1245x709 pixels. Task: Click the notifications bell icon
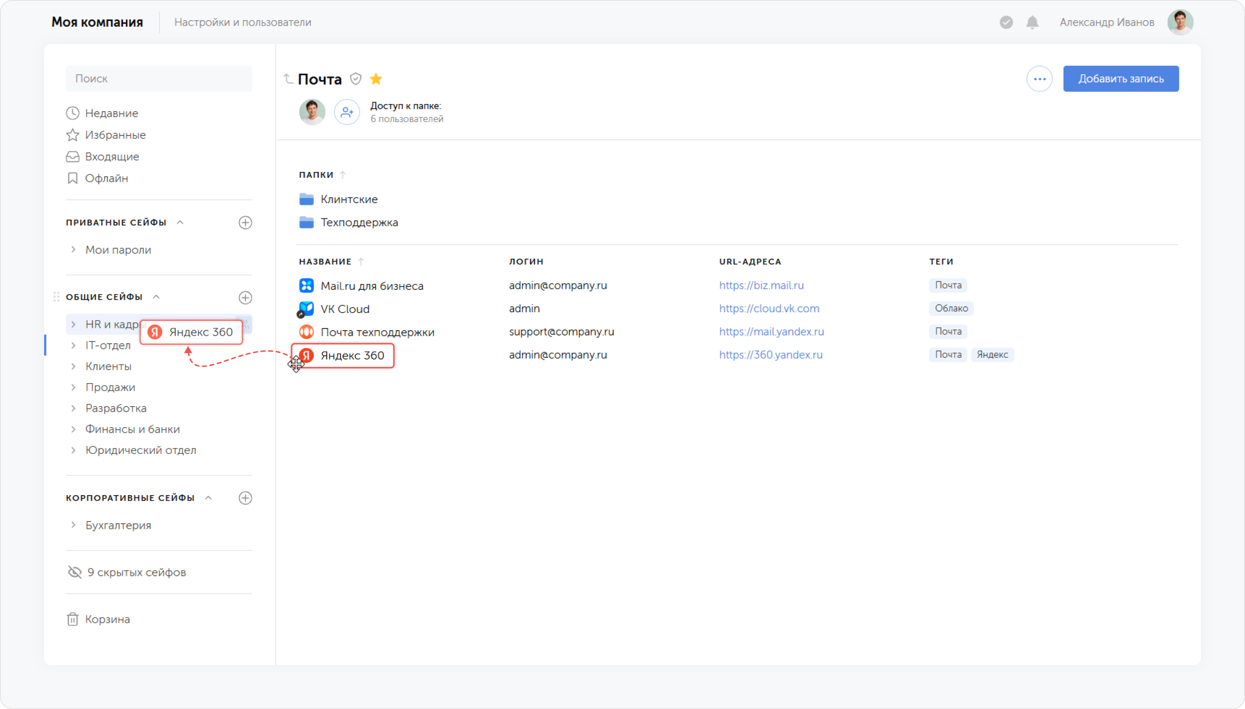pyautogui.click(x=1032, y=23)
